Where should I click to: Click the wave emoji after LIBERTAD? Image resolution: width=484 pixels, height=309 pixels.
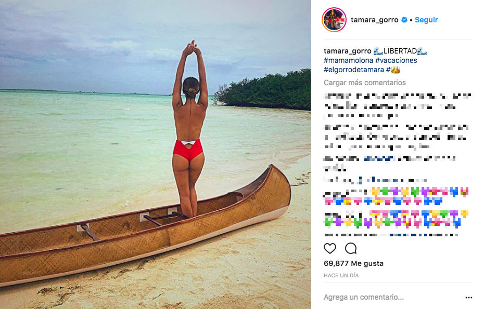[422, 51]
